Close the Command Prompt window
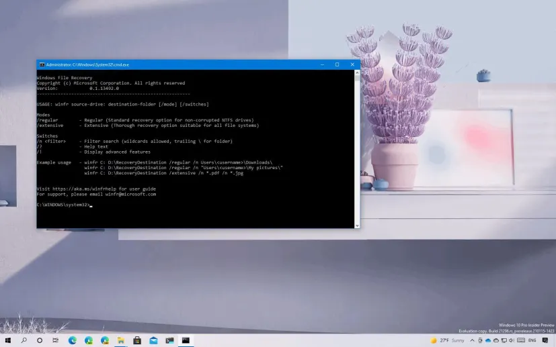Viewport: 556px width, 347px height. [352, 65]
